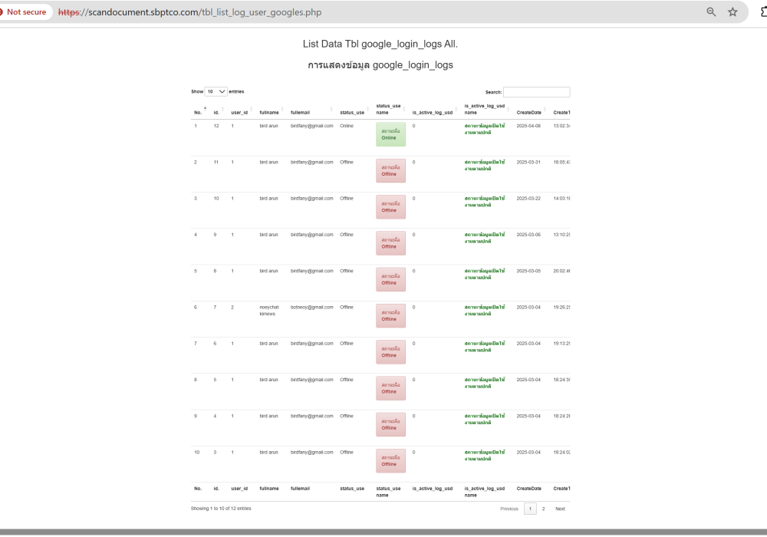The image size is (767, 537).
Task: Sort table by No. column
Action: (198, 112)
